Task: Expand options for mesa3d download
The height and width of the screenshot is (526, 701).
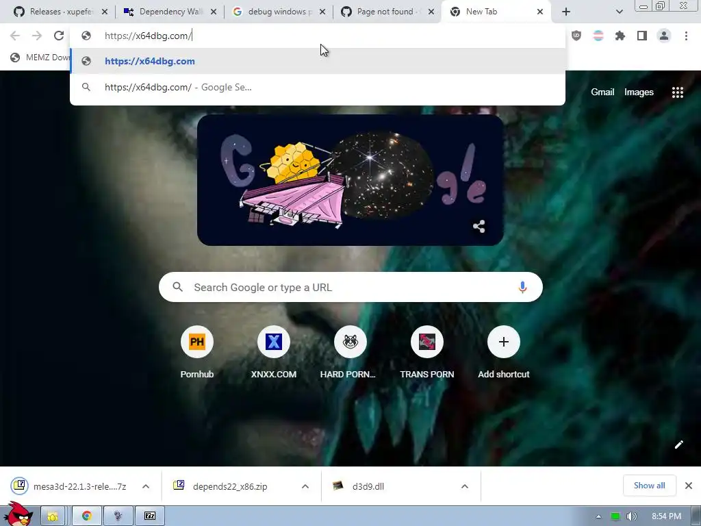Action: 146,486
